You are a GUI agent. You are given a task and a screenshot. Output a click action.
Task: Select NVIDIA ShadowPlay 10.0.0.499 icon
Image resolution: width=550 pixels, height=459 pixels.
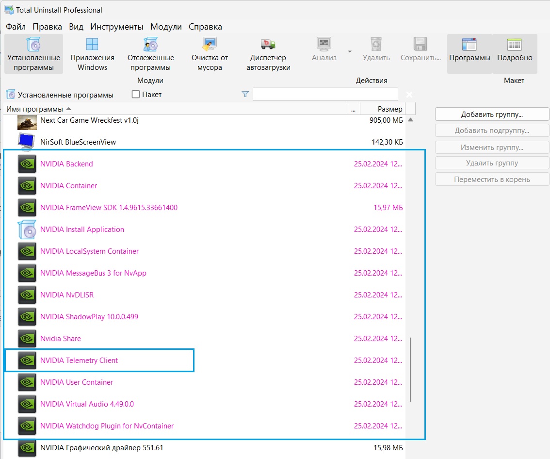[x=27, y=316]
